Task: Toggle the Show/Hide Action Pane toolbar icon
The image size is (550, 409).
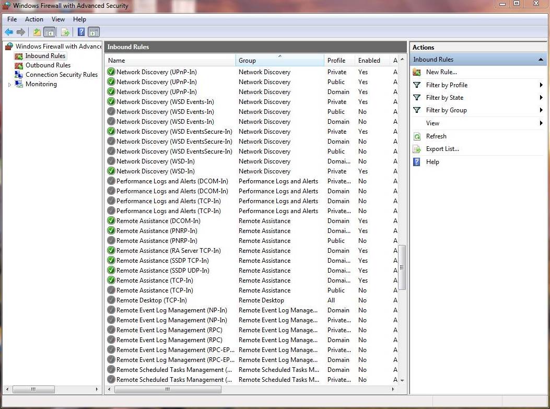Action: coord(93,32)
